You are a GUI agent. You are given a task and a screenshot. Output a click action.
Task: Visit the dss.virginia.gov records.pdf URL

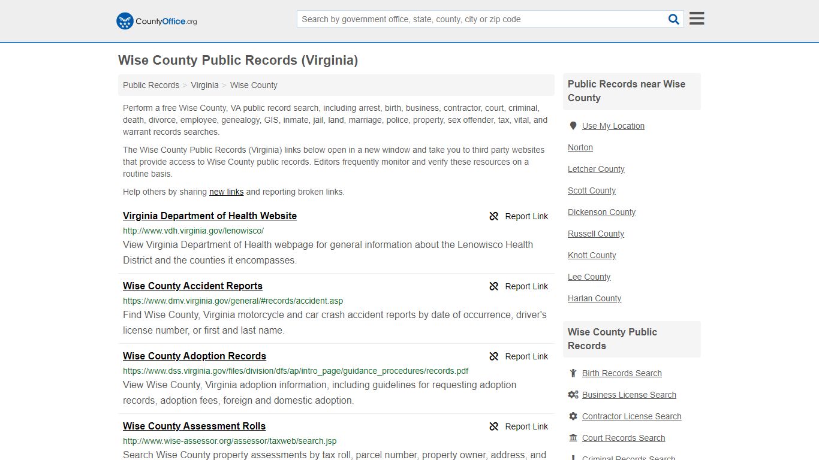point(296,371)
